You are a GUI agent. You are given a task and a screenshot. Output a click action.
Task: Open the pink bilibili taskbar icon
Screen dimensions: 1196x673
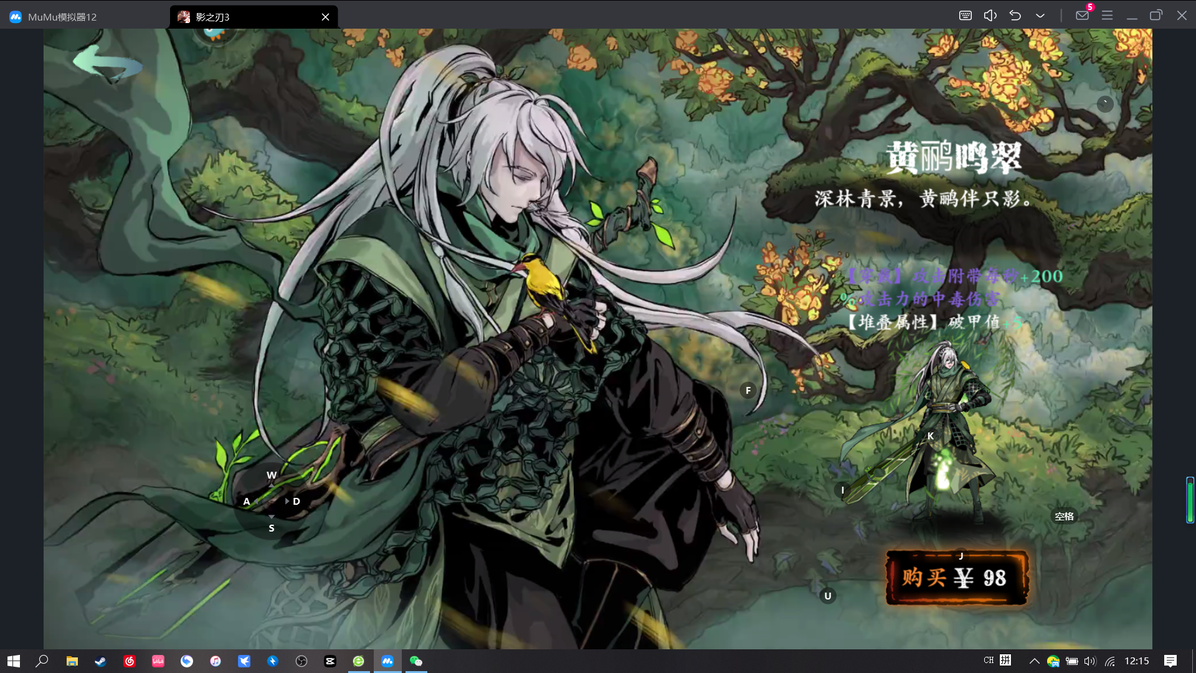158,661
